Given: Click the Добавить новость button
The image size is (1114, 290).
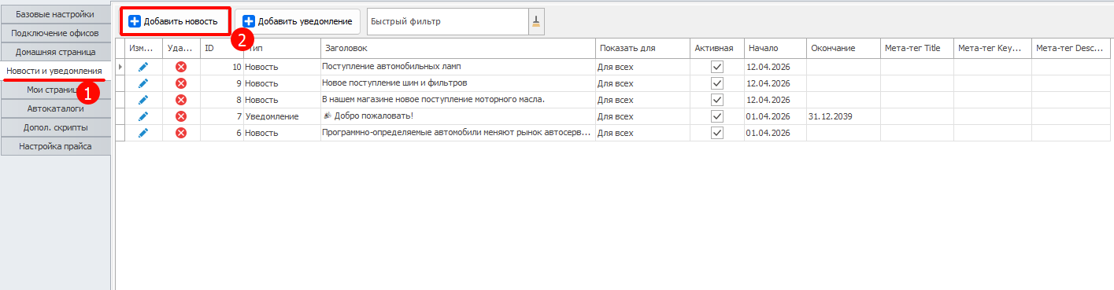Looking at the screenshot, I should pyautogui.click(x=175, y=21).
